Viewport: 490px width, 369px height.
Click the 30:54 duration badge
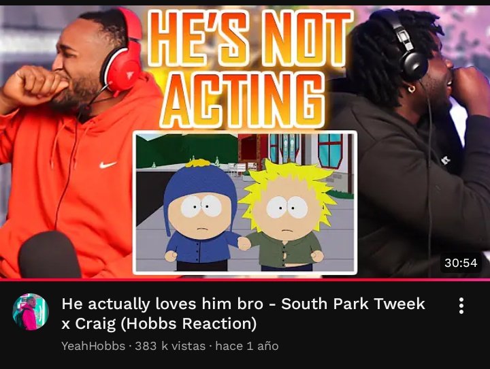(461, 263)
